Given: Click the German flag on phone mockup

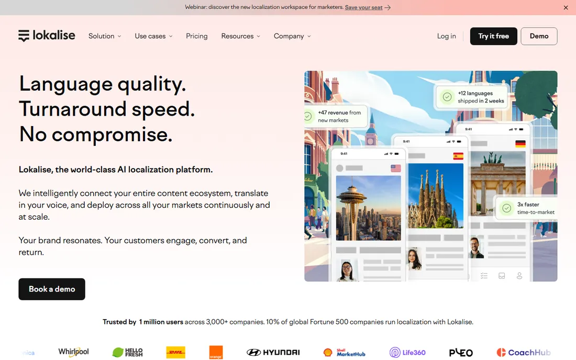Looking at the screenshot, I should pos(520,144).
